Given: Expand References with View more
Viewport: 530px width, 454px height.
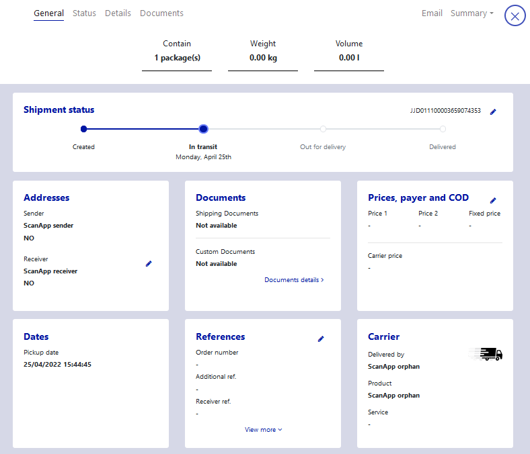Looking at the screenshot, I should (x=263, y=430).
